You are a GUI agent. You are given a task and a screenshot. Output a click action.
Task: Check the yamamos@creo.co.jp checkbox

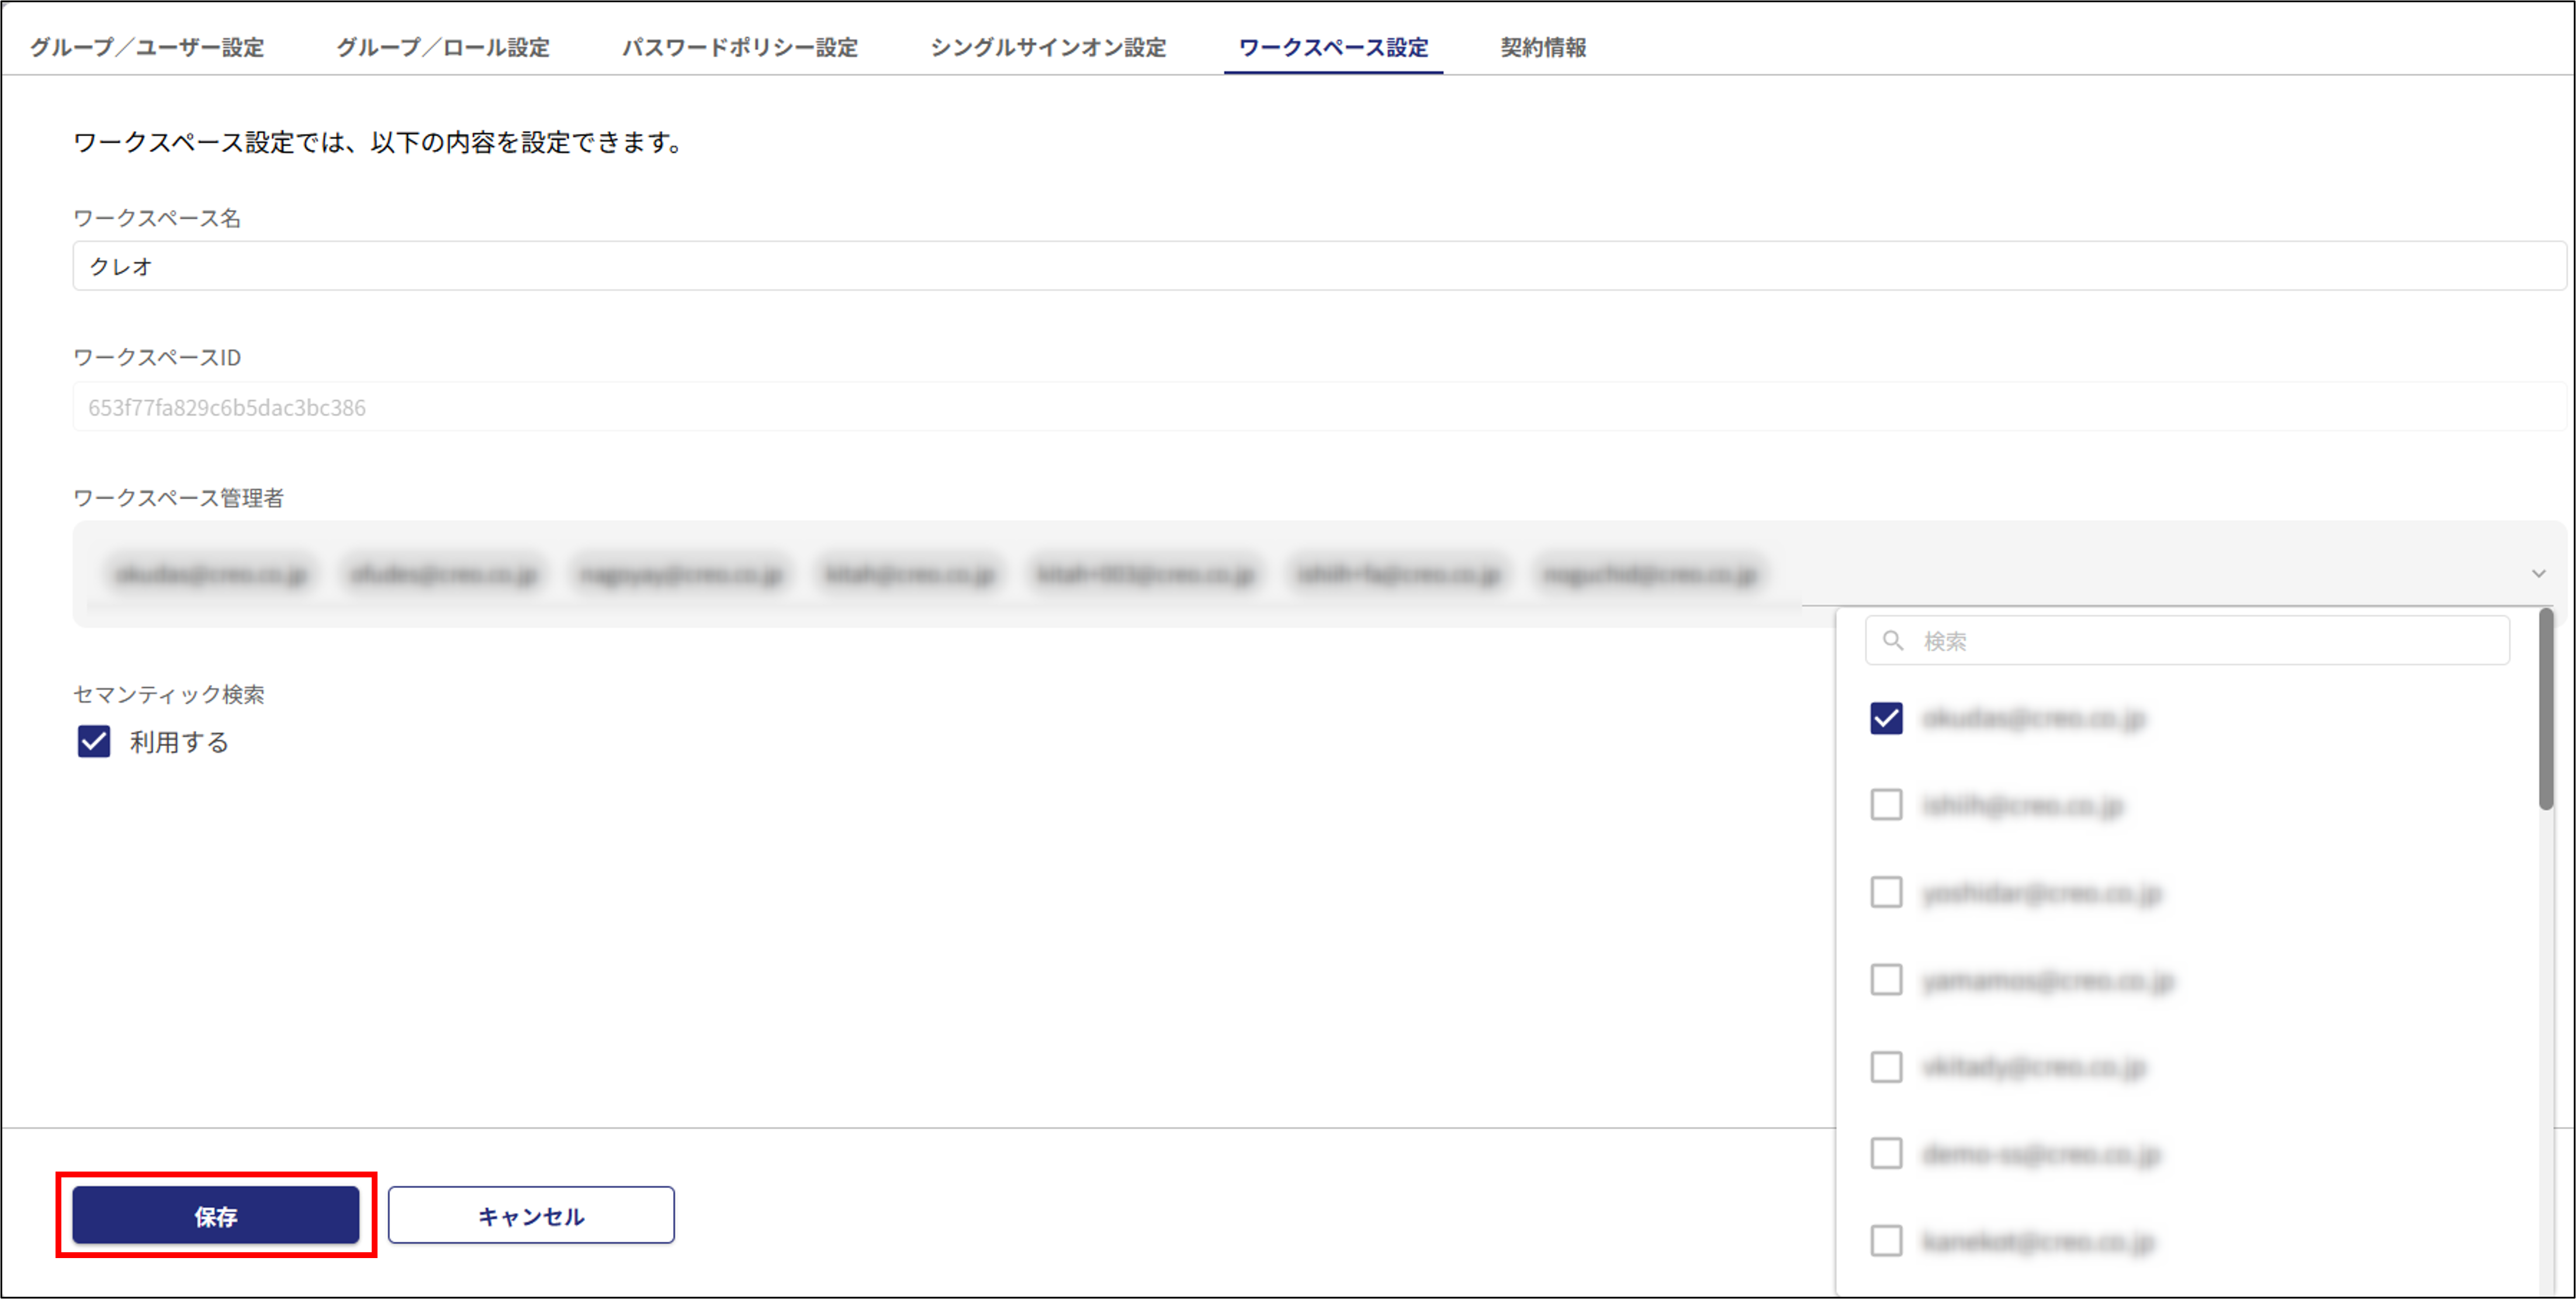tap(1886, 980)
